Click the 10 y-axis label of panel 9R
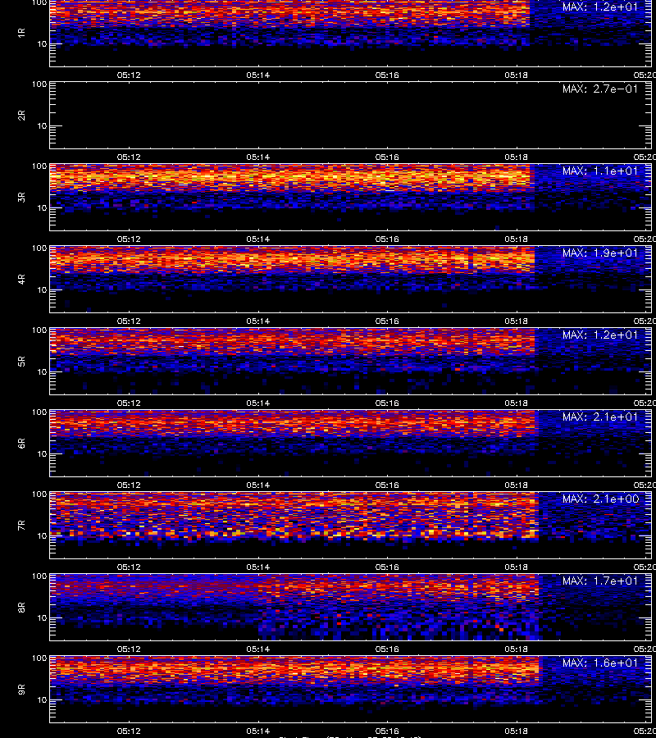The image size is (656, 738). [42, 700]
